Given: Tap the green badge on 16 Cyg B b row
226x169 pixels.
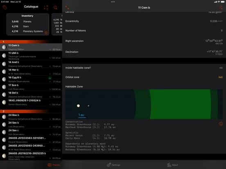Looking at the screenshot, I should click(50, 78).
